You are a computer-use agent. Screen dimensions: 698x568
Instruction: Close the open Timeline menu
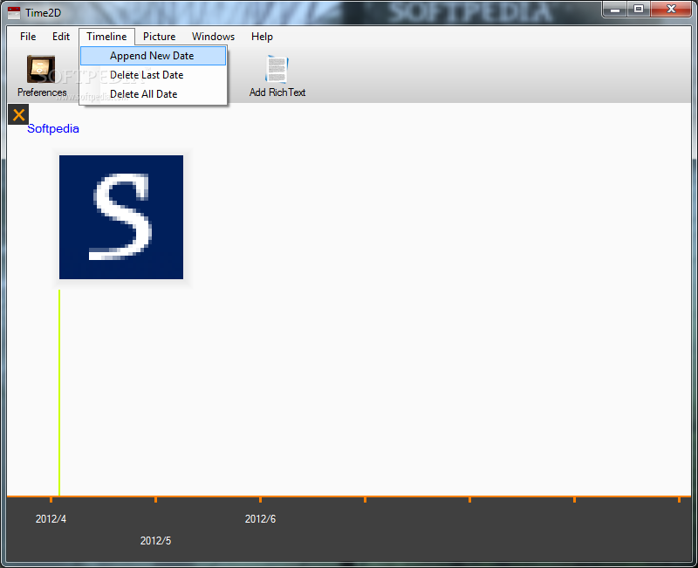point(106,37)
